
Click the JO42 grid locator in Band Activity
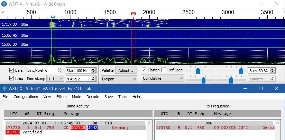coord(93,128)
